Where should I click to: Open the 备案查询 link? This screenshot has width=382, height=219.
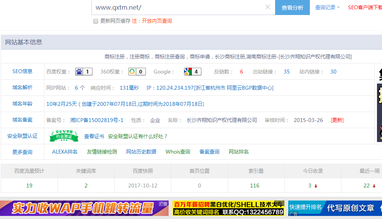click(x=210, y=152)
